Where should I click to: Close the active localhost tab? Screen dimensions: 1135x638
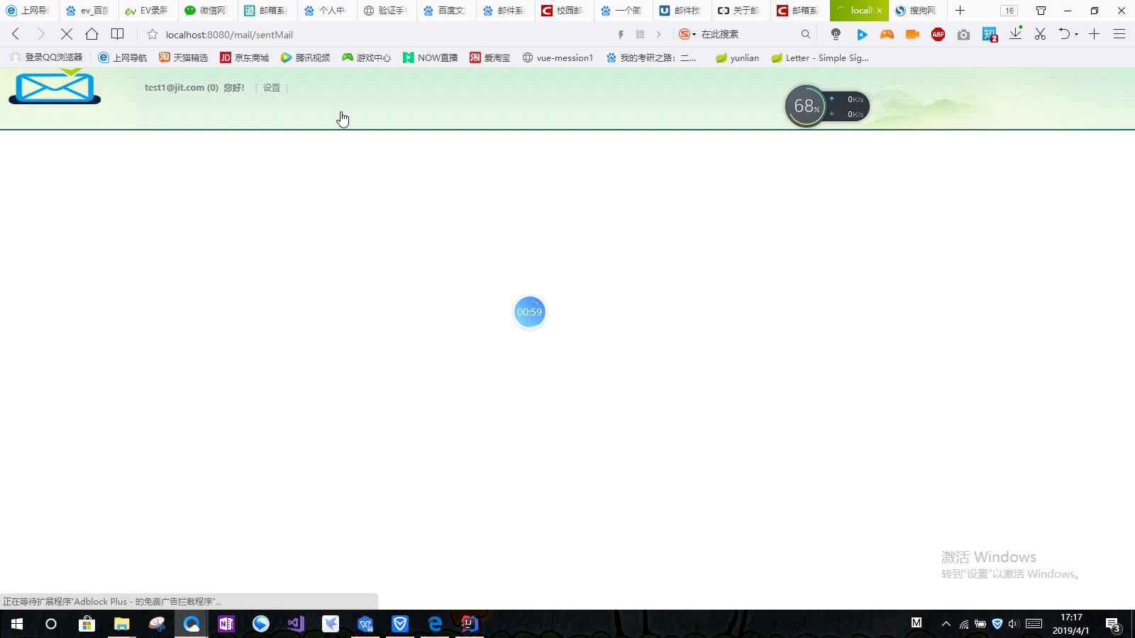coord(880,11)
